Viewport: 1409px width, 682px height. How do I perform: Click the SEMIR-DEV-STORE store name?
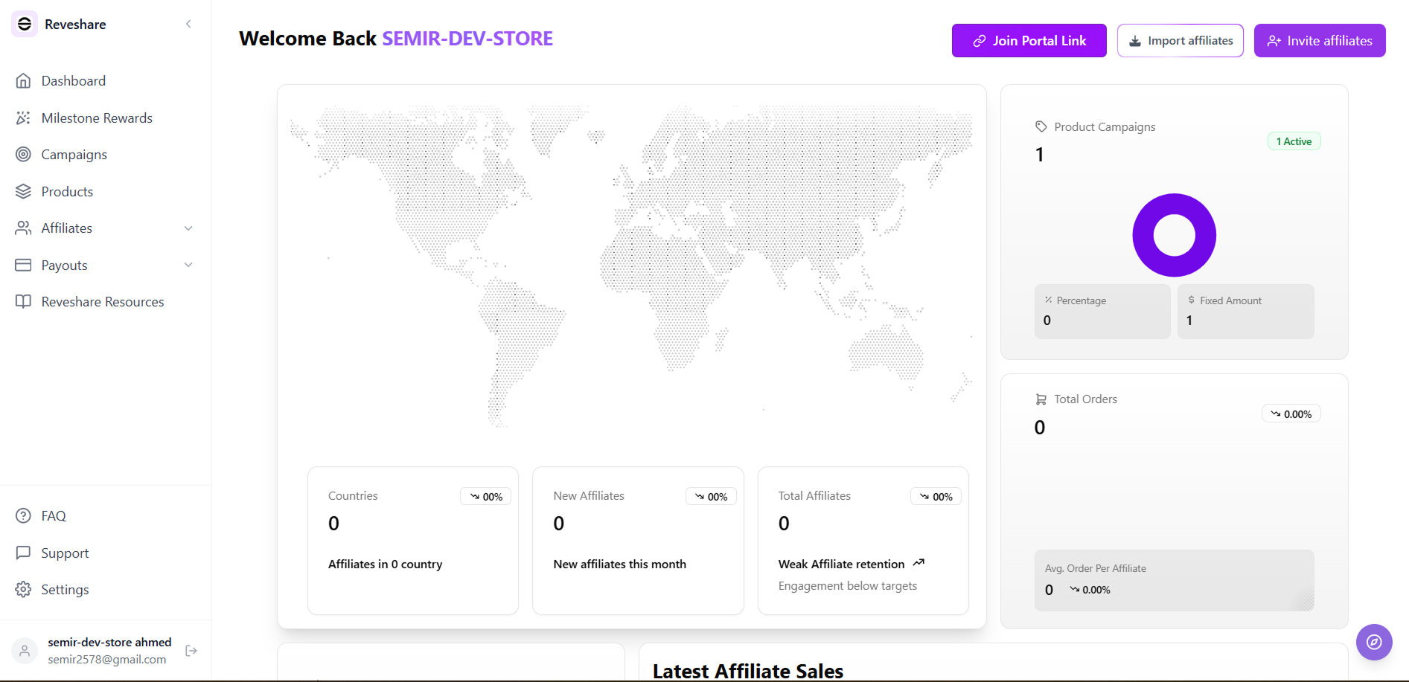467,39
